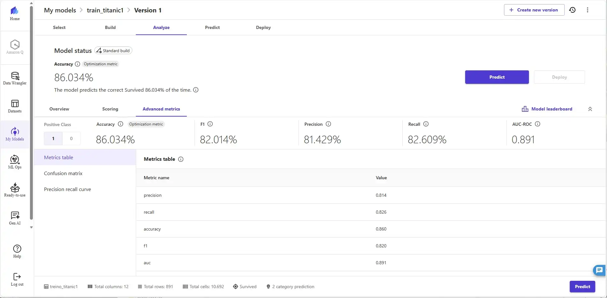Click the version history clock icon
This screenshot has width=607, height=298.
pos(572,10)
